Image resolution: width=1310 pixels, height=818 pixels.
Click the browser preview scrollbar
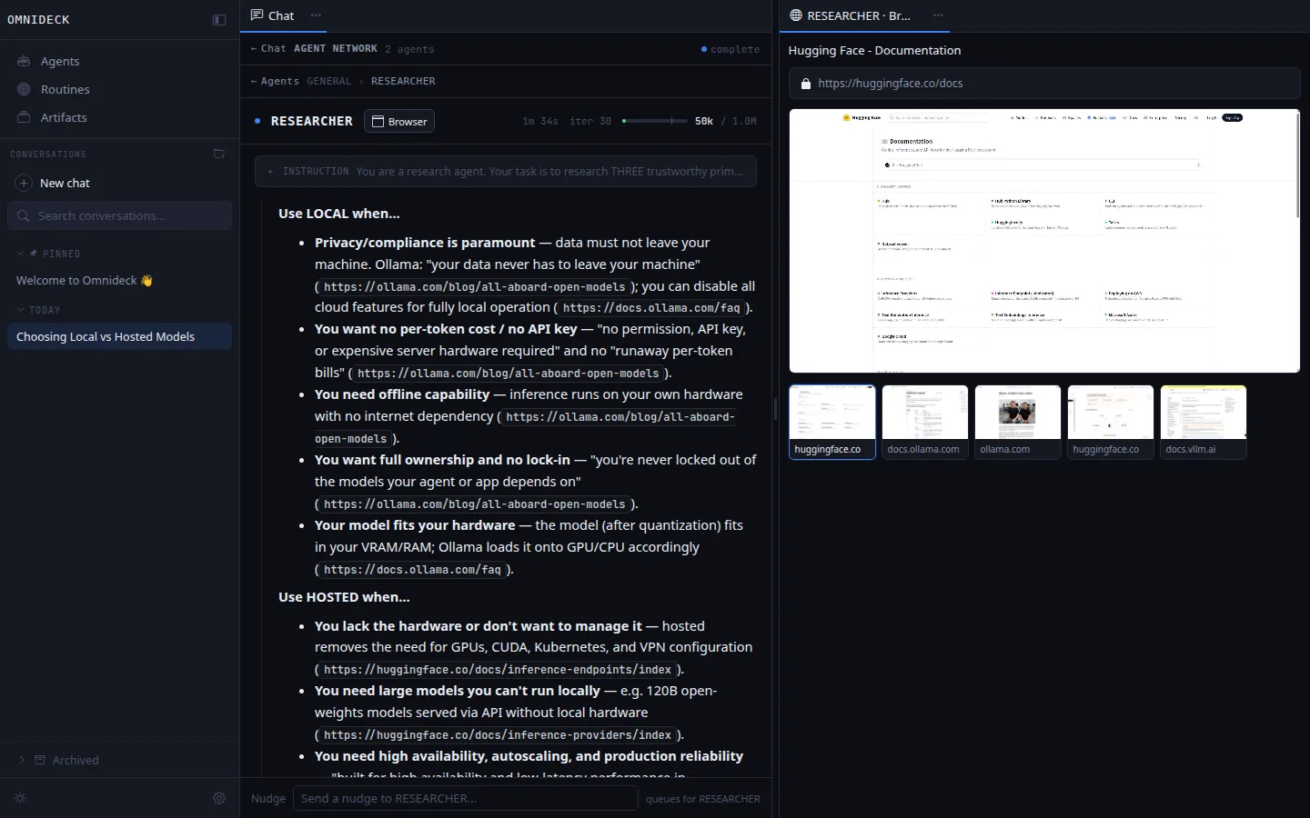1297,165
